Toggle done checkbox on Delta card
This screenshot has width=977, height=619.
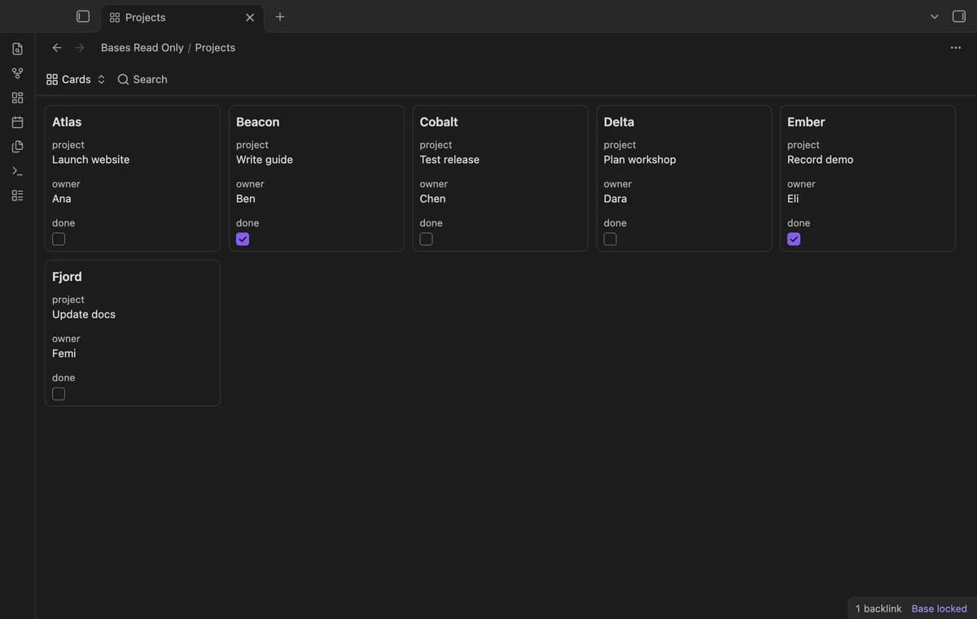click(610, 239)
